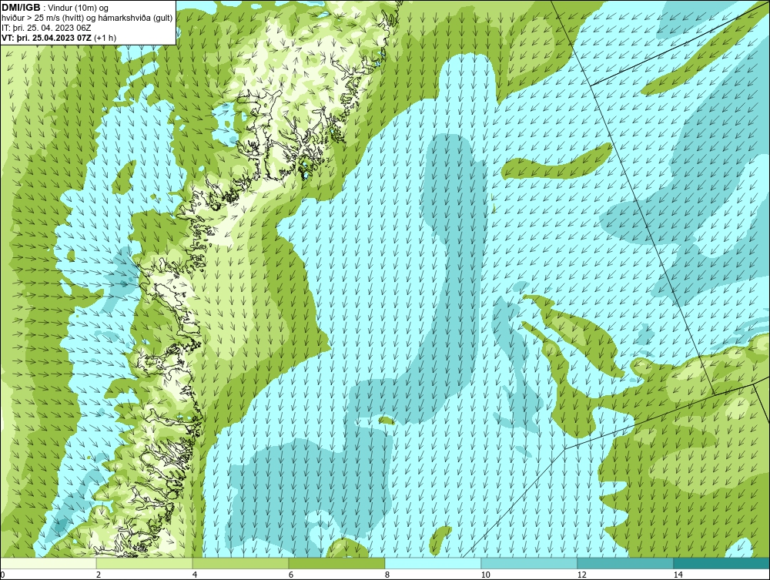Click the legend value label 6
The height and width of the screenshot is (580, 770).
pos(291,575)
